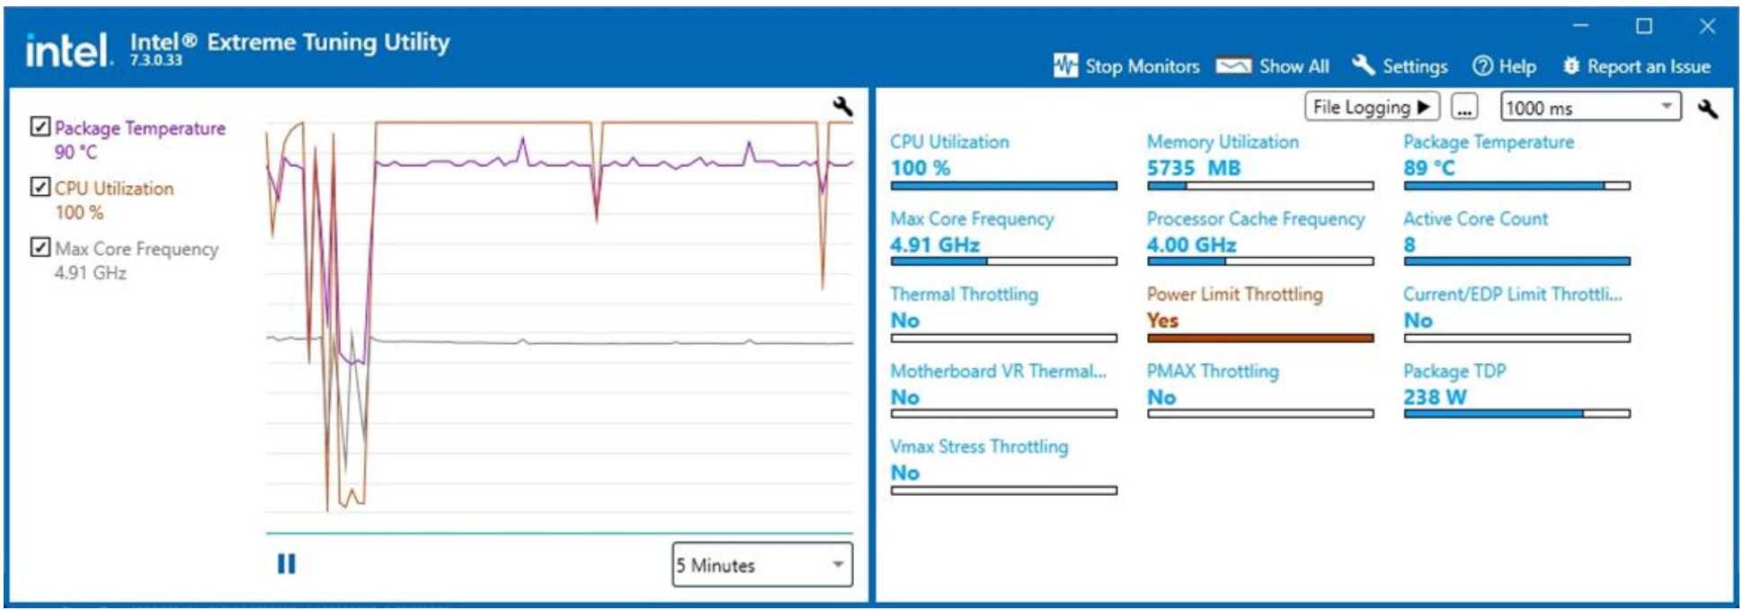Click the Report an Issue bug icon
1743x610 pixels.
[x=1571, y=66]
